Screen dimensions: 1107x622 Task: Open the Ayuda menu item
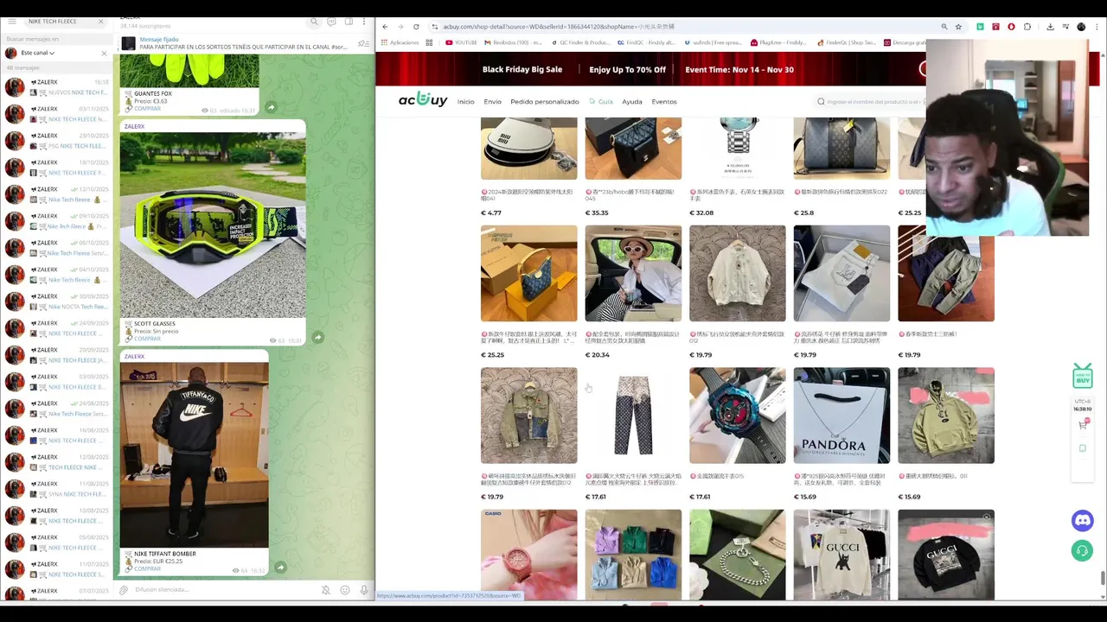632,102
